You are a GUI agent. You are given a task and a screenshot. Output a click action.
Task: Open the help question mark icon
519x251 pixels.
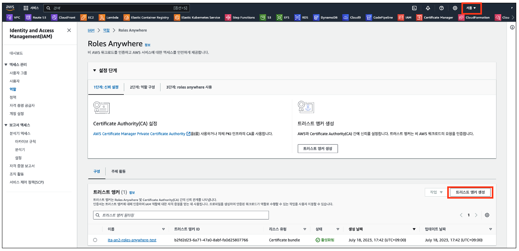click(441, 8)
